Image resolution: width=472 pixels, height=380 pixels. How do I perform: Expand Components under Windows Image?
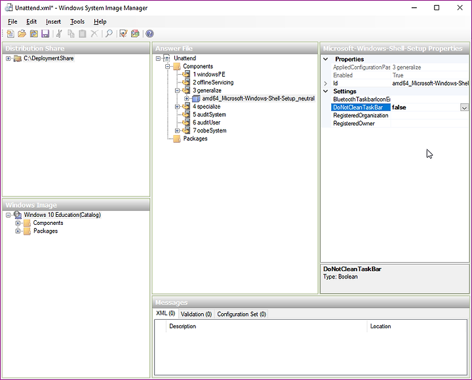click(18, 223)
